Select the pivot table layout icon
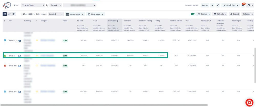This screenshot has height=107, width=256. 14,14
